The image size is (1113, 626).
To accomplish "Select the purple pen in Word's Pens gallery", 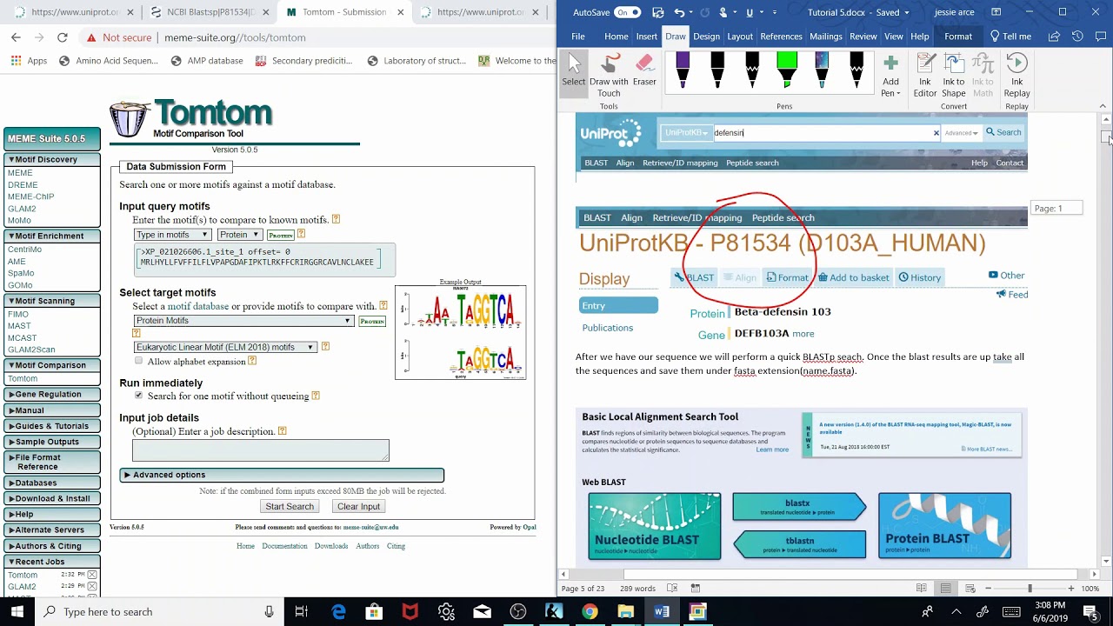I will [x=683, y=70].
